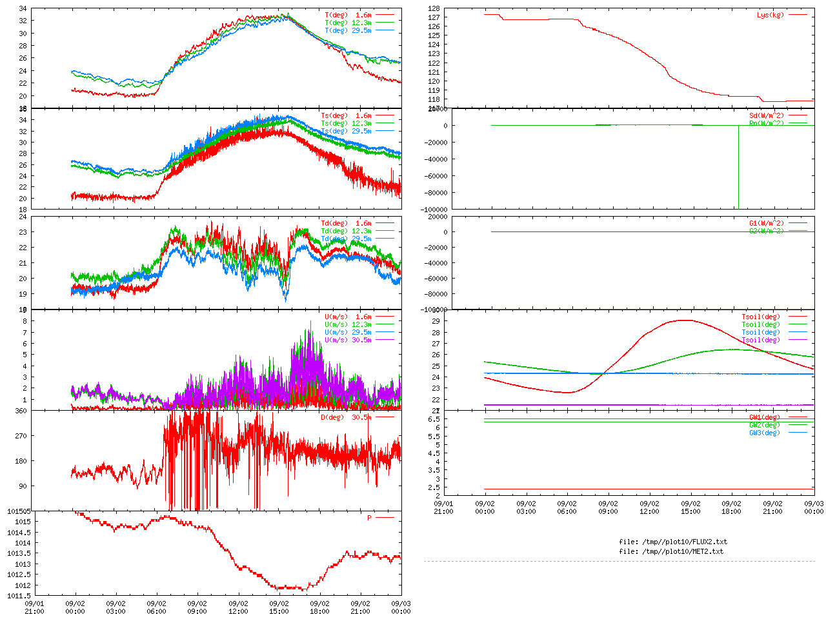Click the P pressure legend label
Viewport: 826px width, 619px height.
tap(369, 518)
